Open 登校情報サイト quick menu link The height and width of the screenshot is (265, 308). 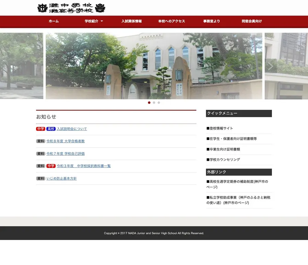[220, 128]
